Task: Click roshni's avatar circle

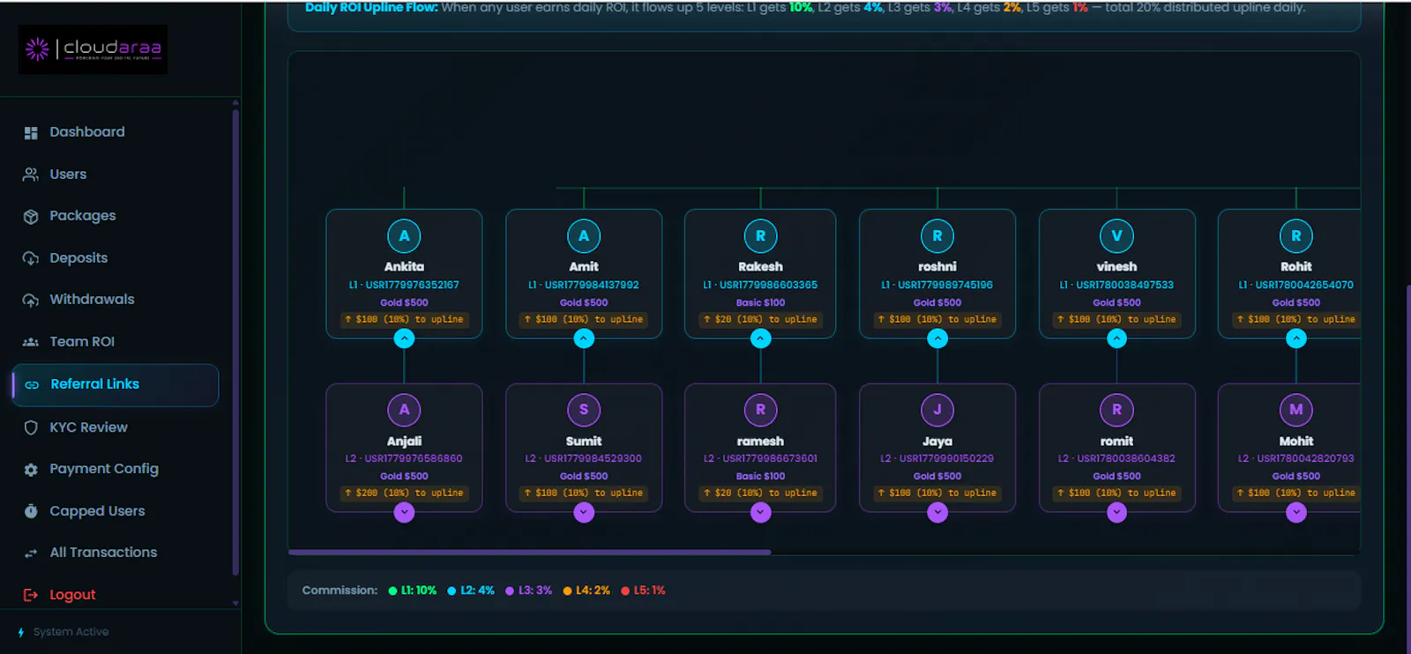Action: [937, 236]
